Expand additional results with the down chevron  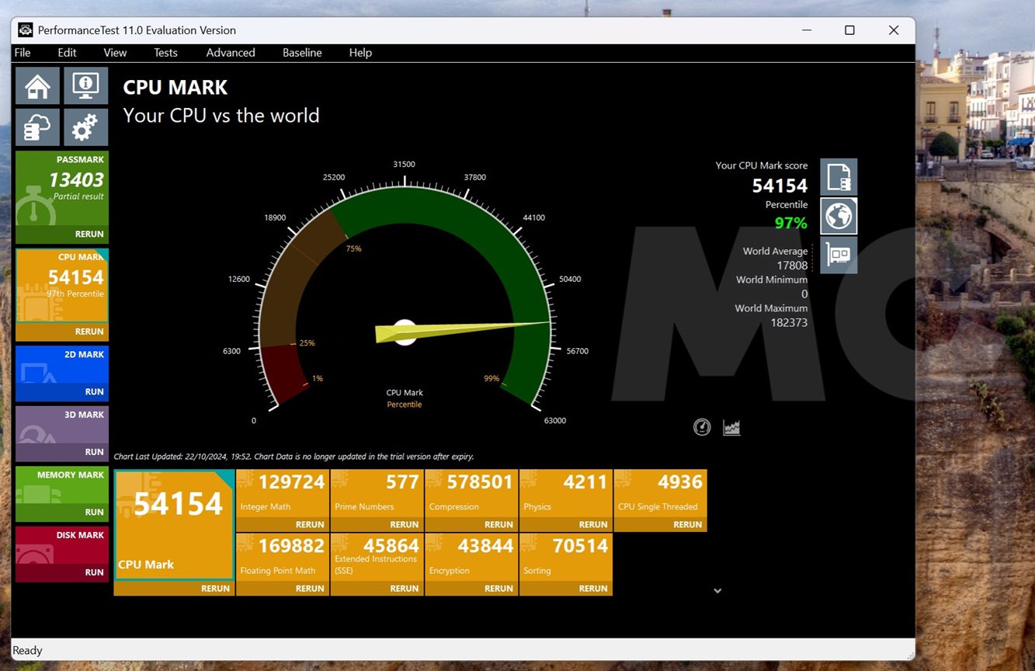pyautogui.click(x=717, y=590)
